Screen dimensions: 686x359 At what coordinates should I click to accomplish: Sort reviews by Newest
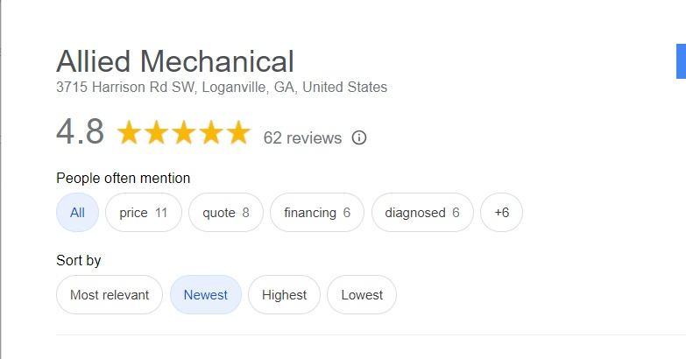click(x=206, y=295)
